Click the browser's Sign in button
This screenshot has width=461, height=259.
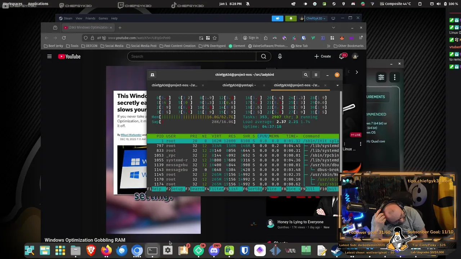click(x=251, y=38)
